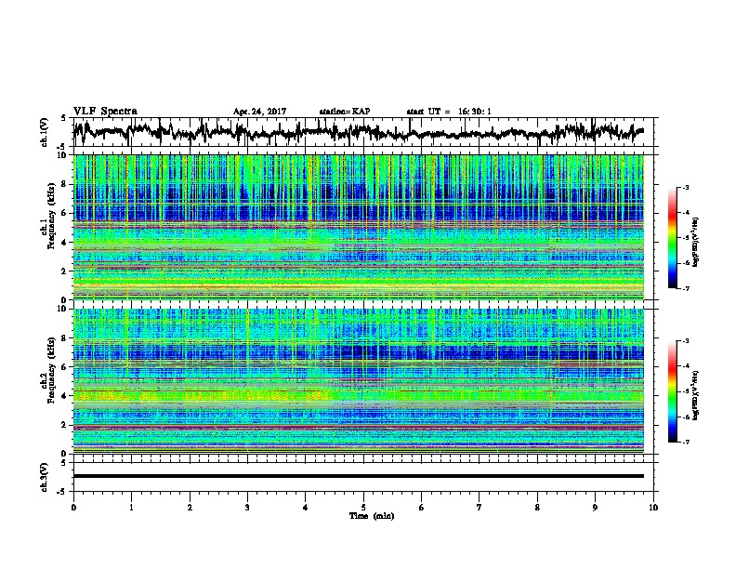The height and width of the screenshot is (569, 736).
Task: Click the time axis tick label "0"
Action: [x=73, y=508]
